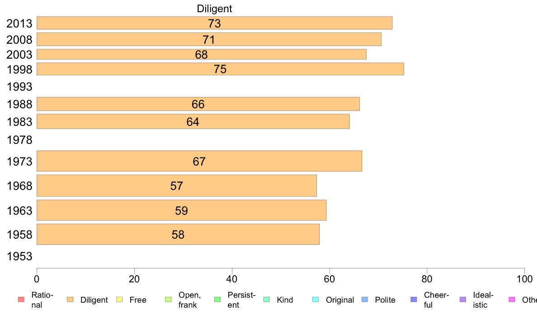
Task: Click the Open, frank legend swatch
Action: coord(168,300)
